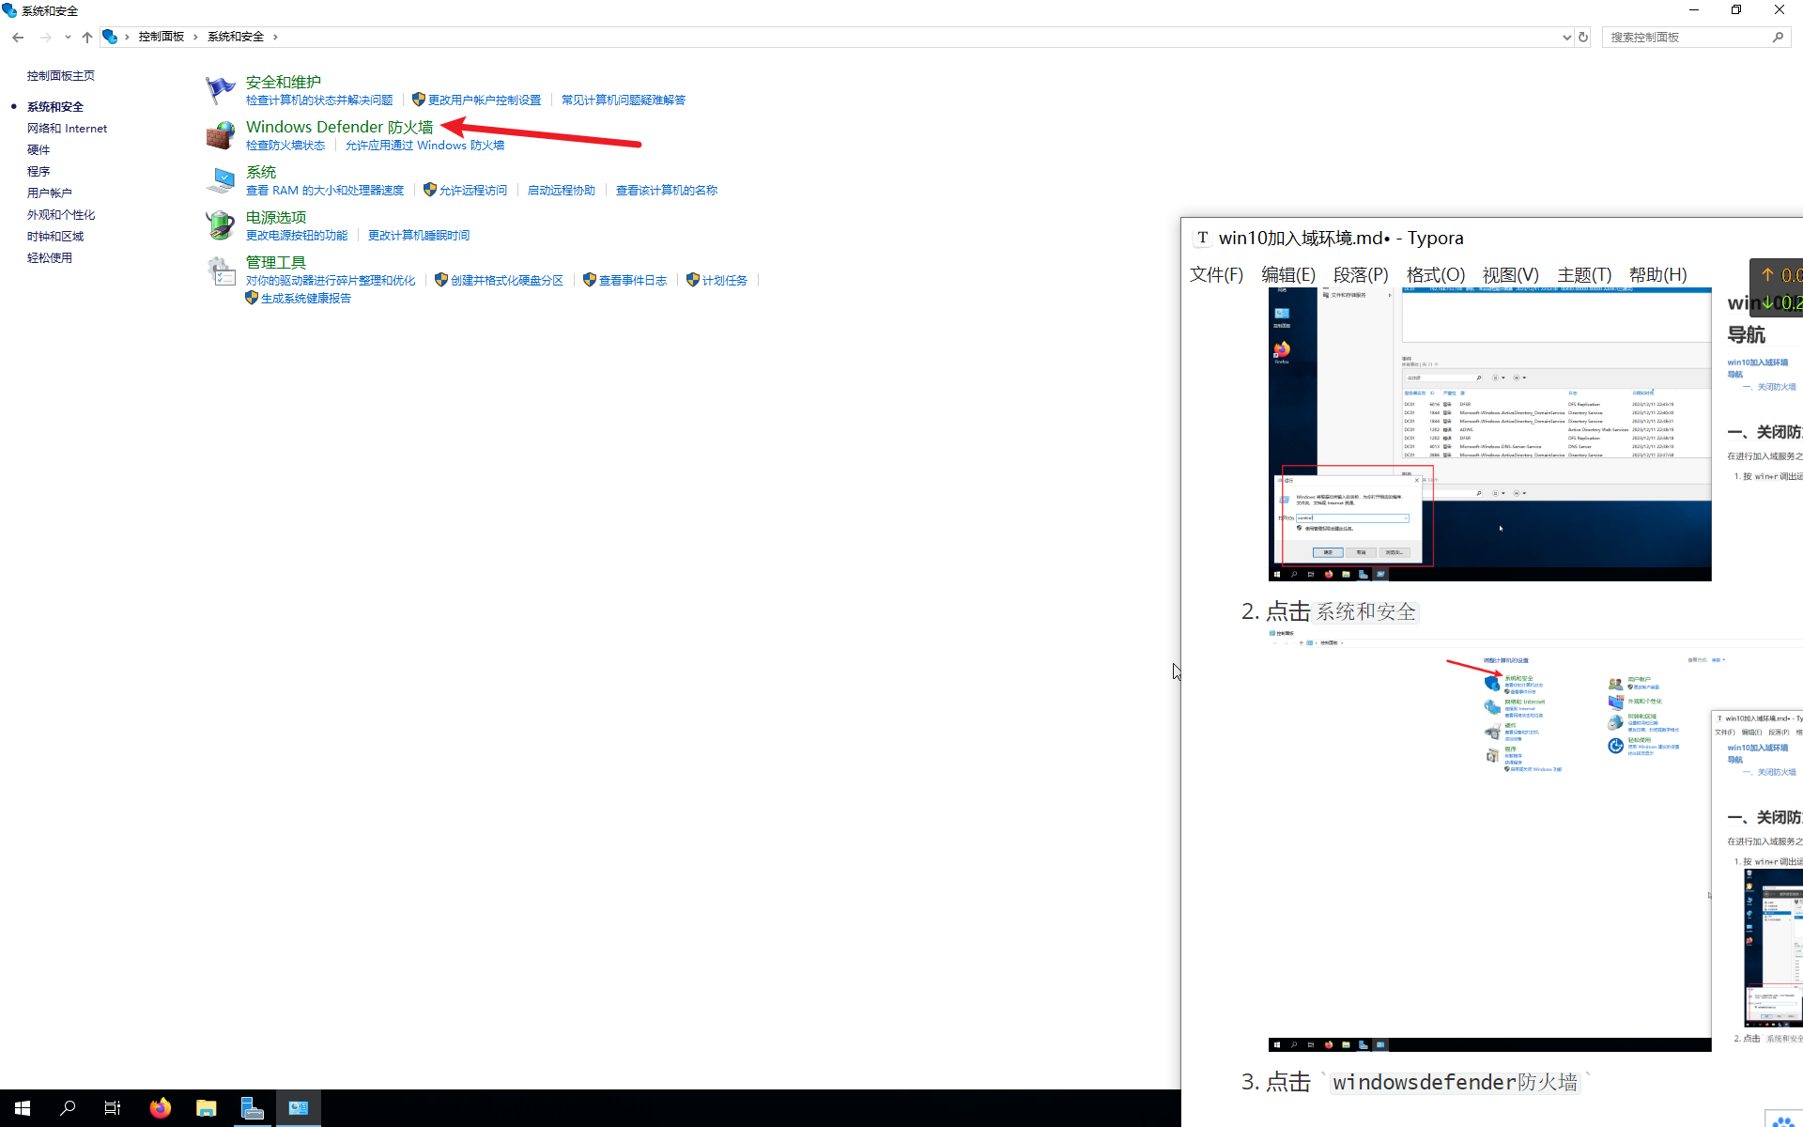The height and width of the screenshot is (1127, 1803).
Task: Click the Power Options battery icon
Action: (220, 225)
